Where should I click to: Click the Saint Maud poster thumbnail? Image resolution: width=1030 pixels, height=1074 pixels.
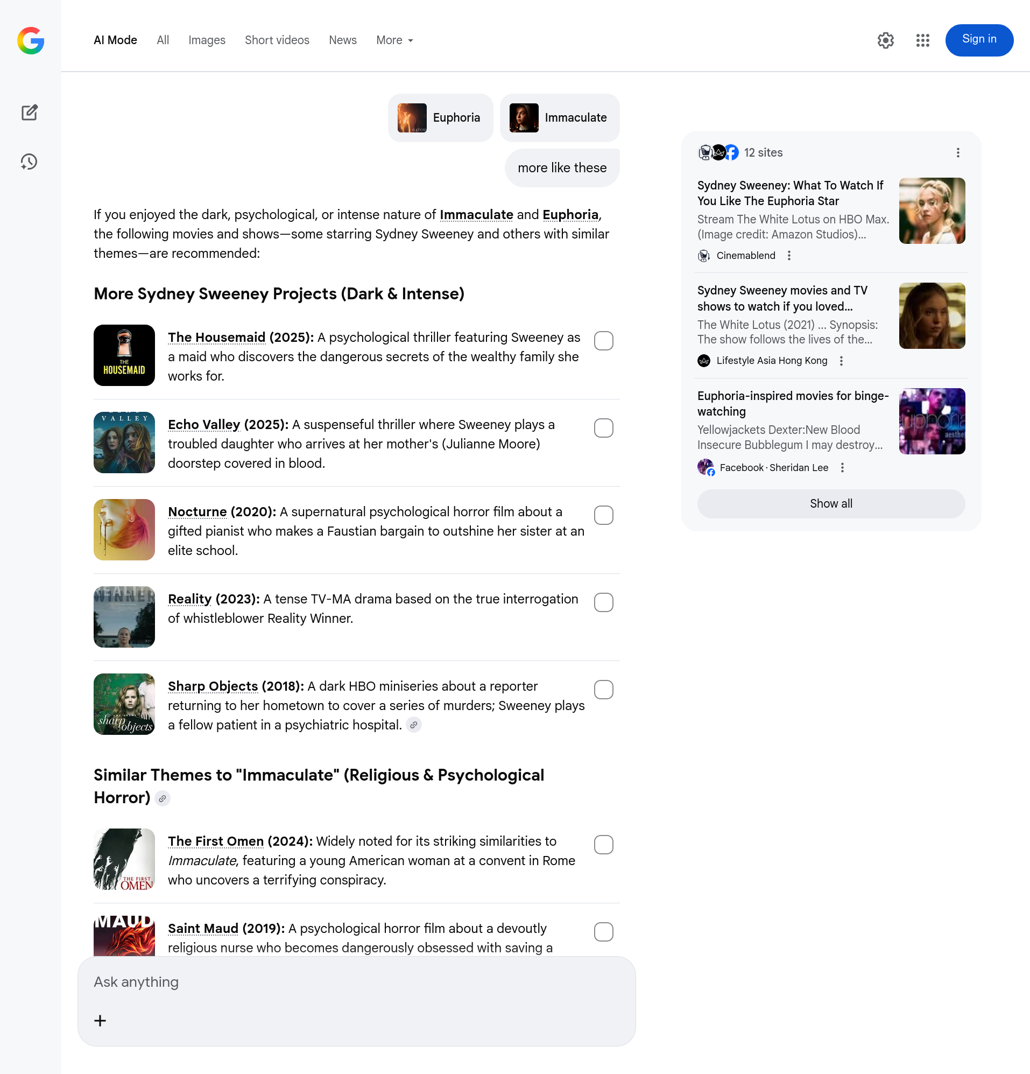tap(124, 936)
